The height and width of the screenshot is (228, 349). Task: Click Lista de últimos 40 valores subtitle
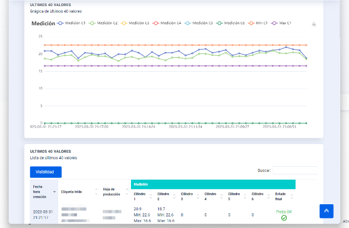click(x=54, y=158)
